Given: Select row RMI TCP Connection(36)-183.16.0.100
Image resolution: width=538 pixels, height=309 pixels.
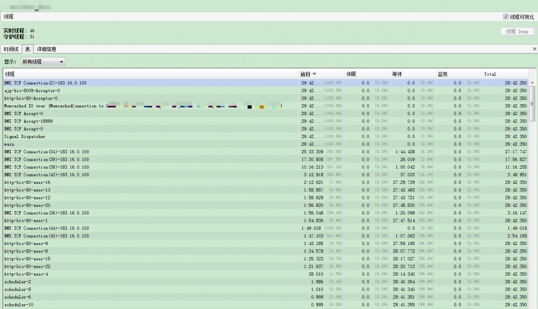Looking at the screenshot, I should [x=266, y=213].
